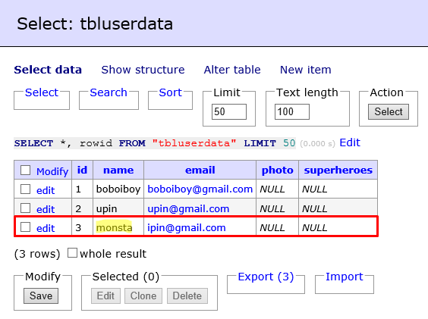Click the Limit input field
This screenshot has height=319, width=428.
[x=229, y=112]
